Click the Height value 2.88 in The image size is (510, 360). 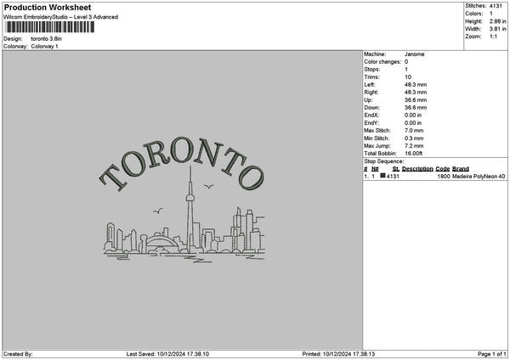497,21
